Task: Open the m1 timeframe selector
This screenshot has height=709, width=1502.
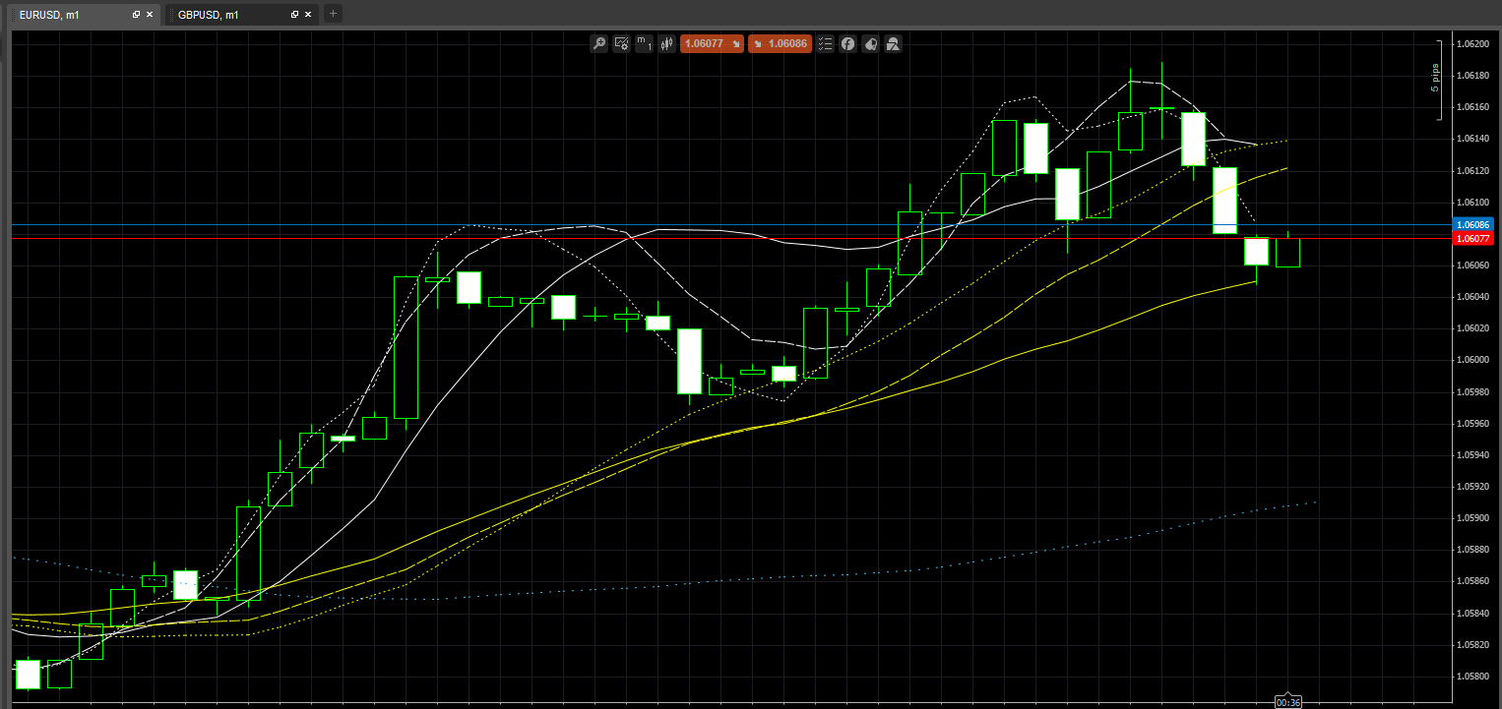Action: pyautogui.click(x=644, y=43)
